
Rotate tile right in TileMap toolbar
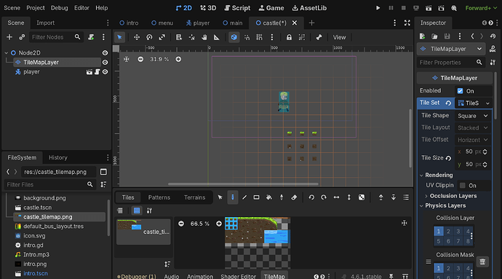click(324, 197)
